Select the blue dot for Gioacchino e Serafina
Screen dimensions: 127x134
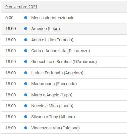[26, 62]
